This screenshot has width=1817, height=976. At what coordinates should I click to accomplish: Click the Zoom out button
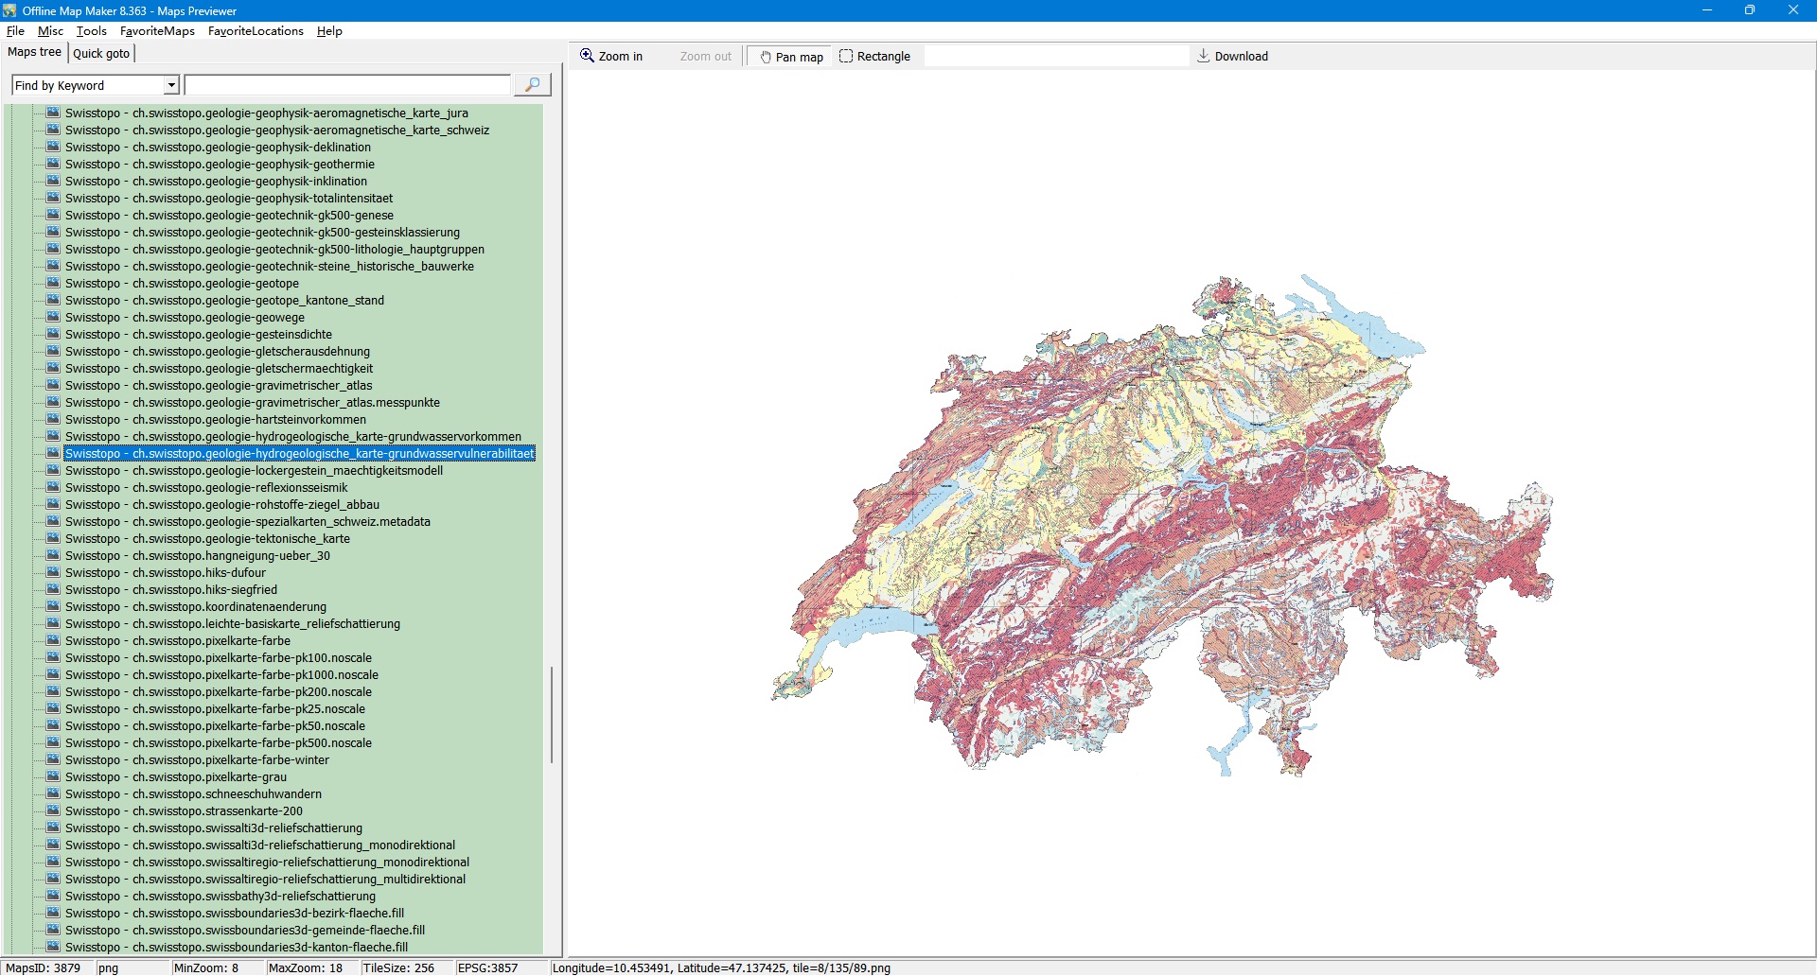pyautogui.click(x=705, y=57)
